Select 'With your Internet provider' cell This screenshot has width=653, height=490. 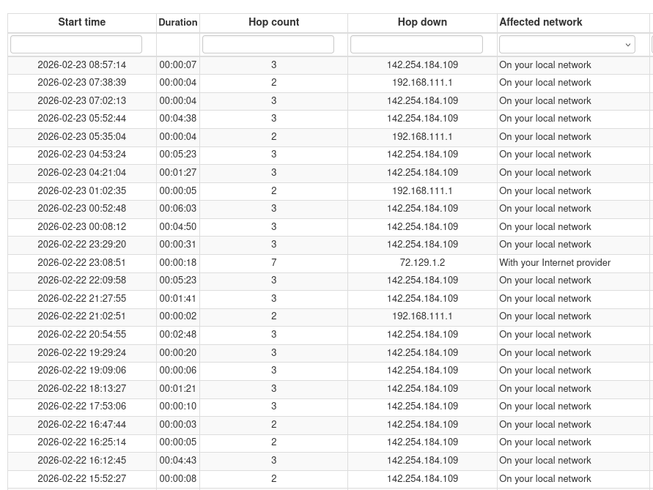[x=555, y=263]
